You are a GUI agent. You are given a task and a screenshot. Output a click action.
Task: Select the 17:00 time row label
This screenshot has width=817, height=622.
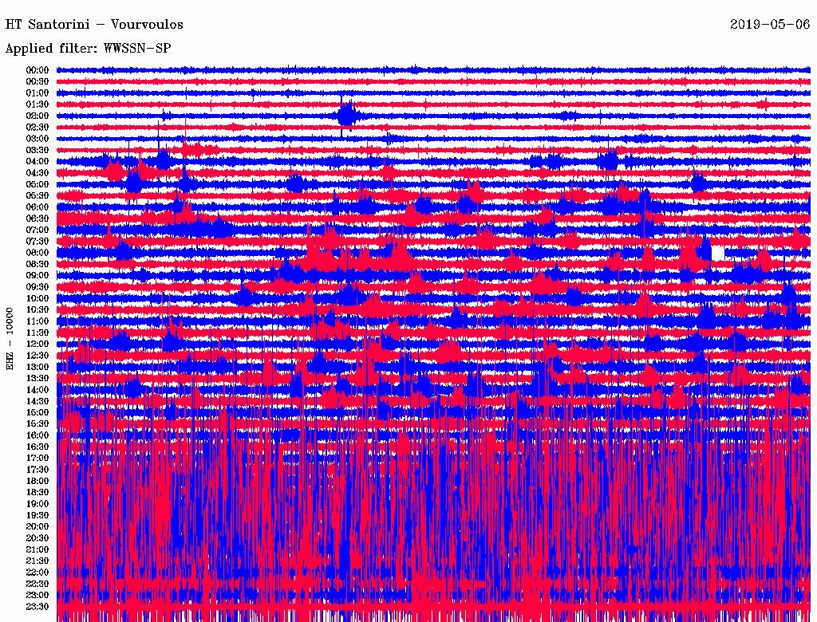(x=37, y=458)
